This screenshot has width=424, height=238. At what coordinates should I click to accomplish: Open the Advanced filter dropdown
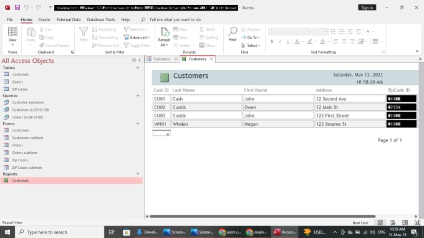137,37
